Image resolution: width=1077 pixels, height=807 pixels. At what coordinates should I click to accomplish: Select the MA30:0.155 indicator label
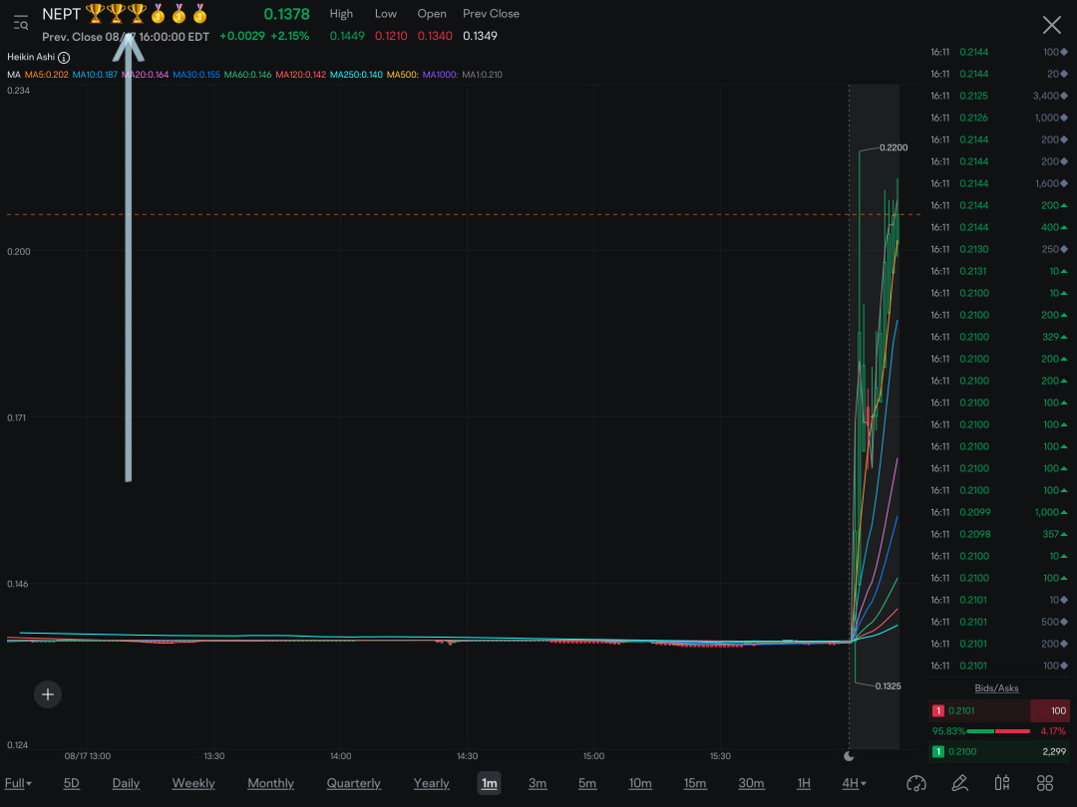(x=196, y=75)
